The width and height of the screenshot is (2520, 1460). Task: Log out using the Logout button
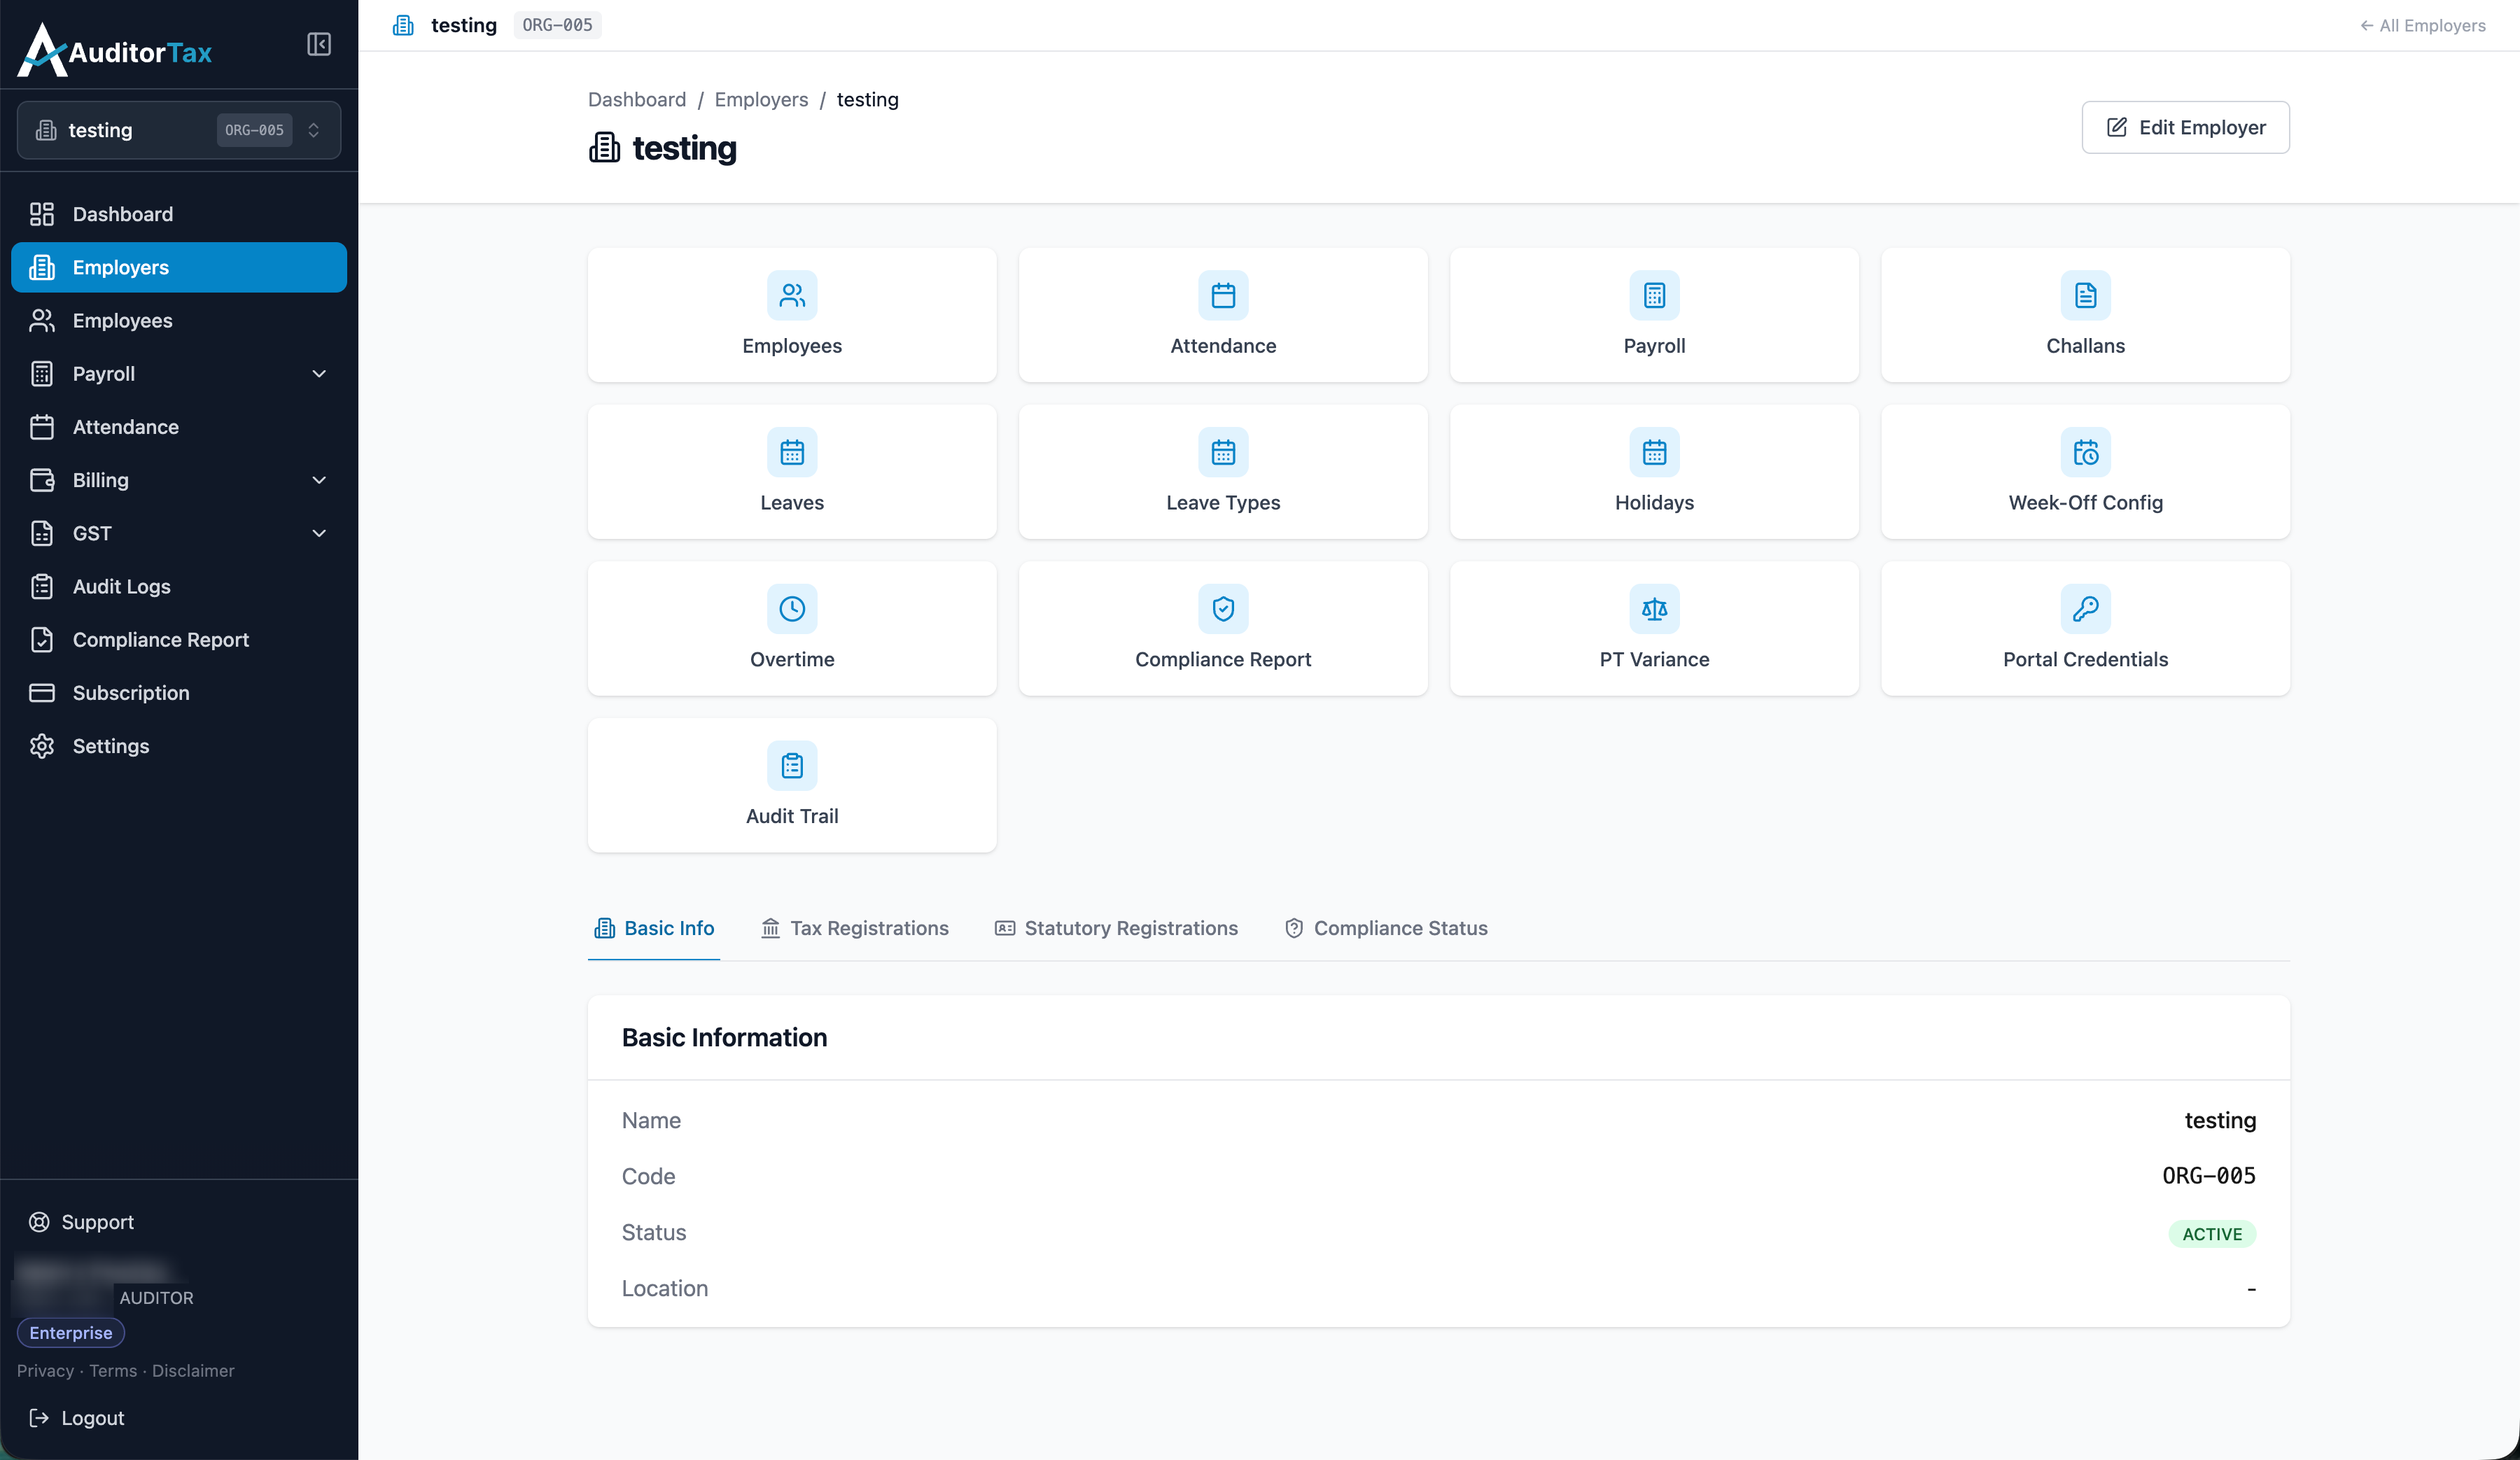[x=77, y=1418]
